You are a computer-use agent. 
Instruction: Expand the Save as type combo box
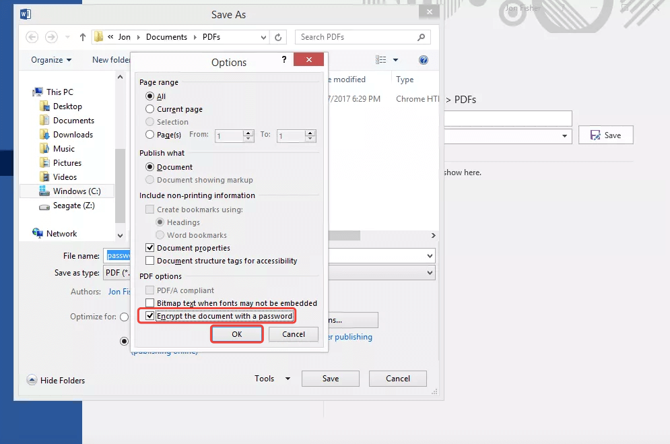coord(430,273)
